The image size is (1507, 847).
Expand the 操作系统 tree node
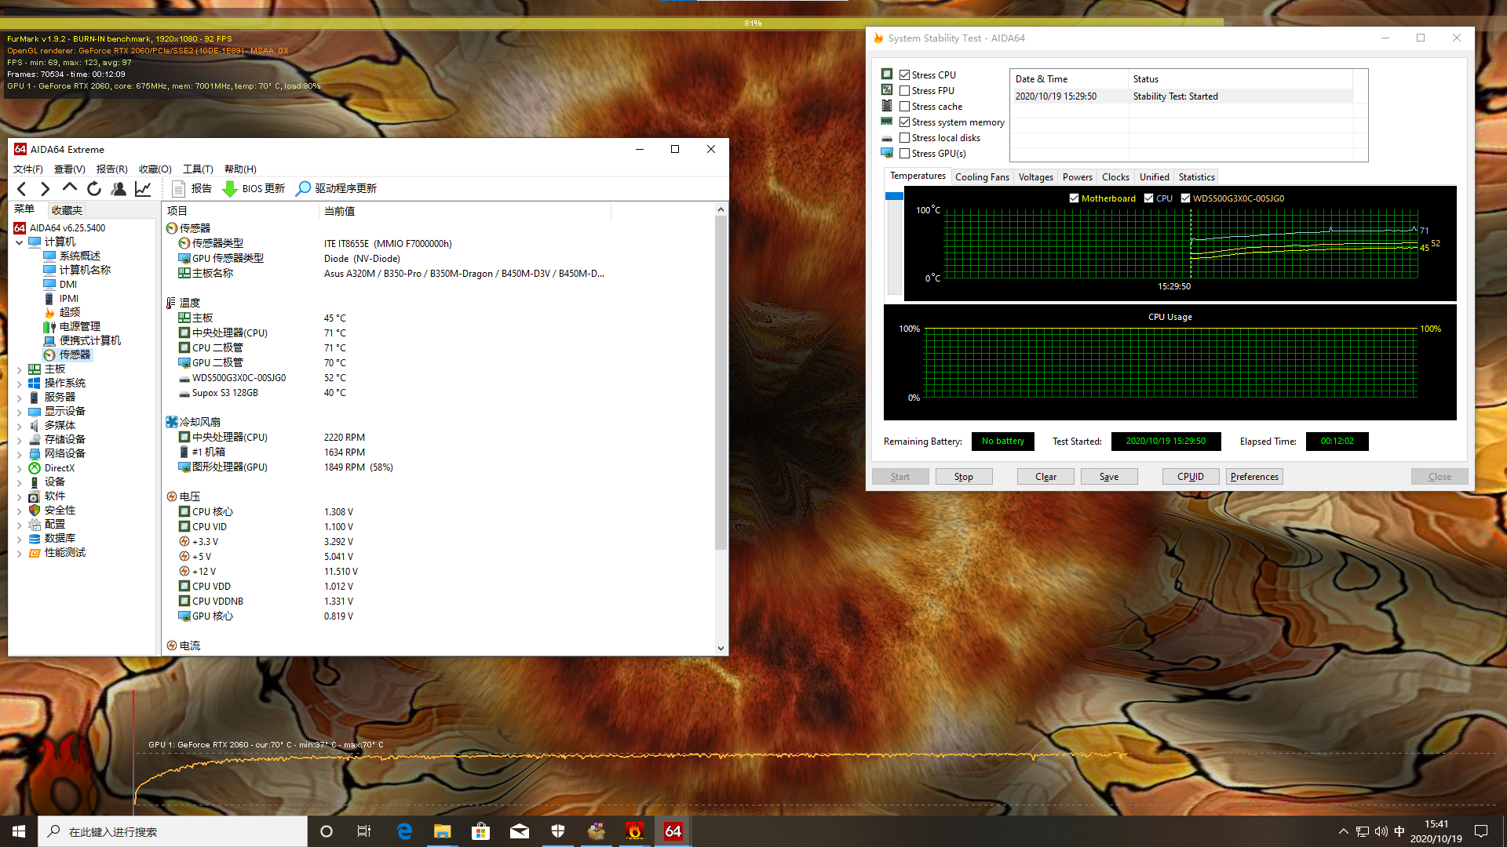[x=20, y=384]
